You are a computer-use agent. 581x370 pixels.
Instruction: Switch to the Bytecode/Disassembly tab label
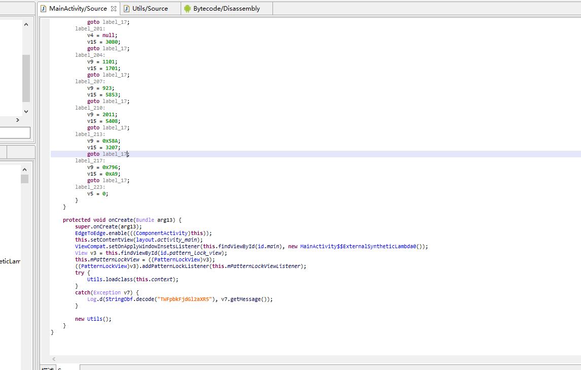[x=226, y=9]
